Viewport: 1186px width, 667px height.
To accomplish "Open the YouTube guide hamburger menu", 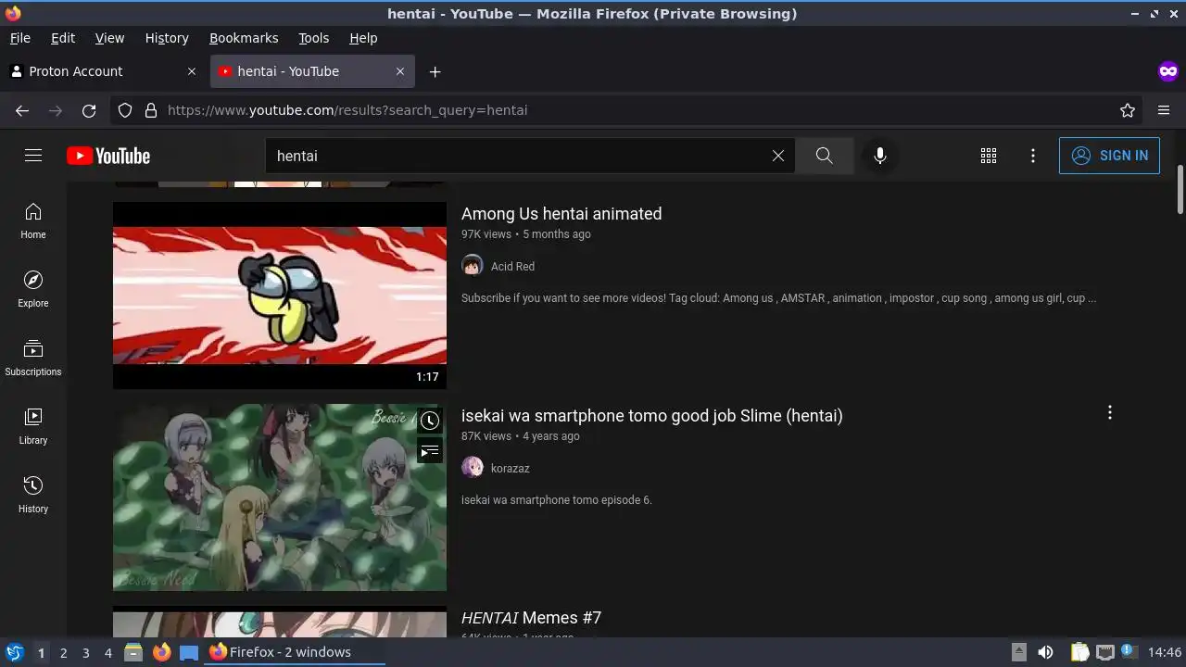I will coord(33,156).
